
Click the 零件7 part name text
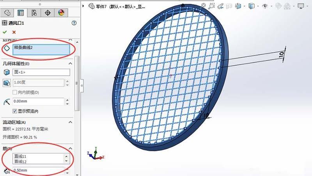[101, 7]
